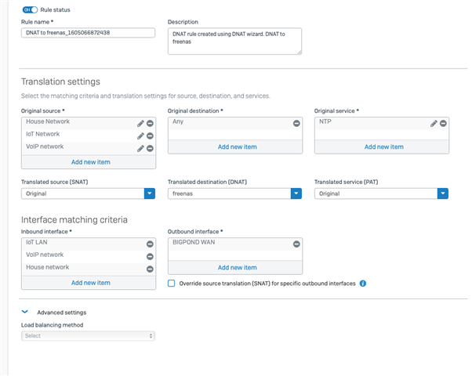
Task: Remove BIGPOND WAN outbound interface
Action: (x=296, y=244)
